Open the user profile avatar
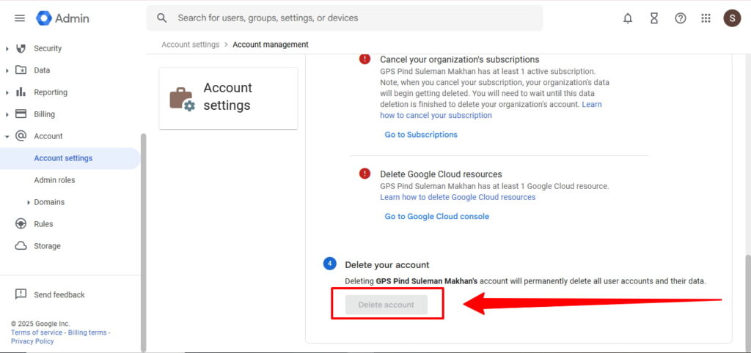751x353 pixels. [x=732, y=18]
